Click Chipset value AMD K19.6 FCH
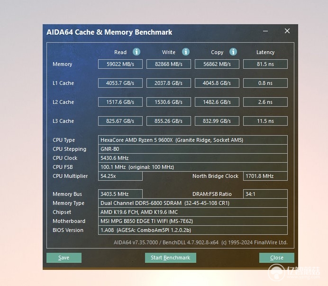Image resolution: width=328 pixels, height=286 pixels. [192, 212]
